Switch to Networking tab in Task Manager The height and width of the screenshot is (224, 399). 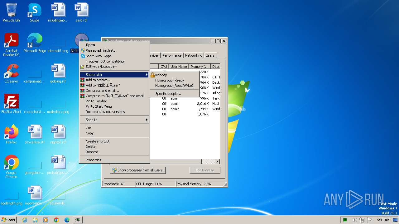tap(194, 55)
